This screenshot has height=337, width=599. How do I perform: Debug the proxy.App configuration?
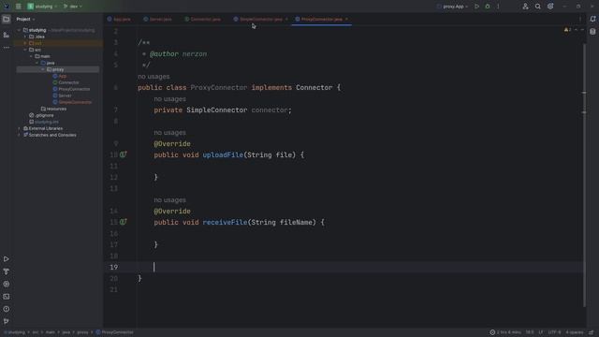coord(488,7)
